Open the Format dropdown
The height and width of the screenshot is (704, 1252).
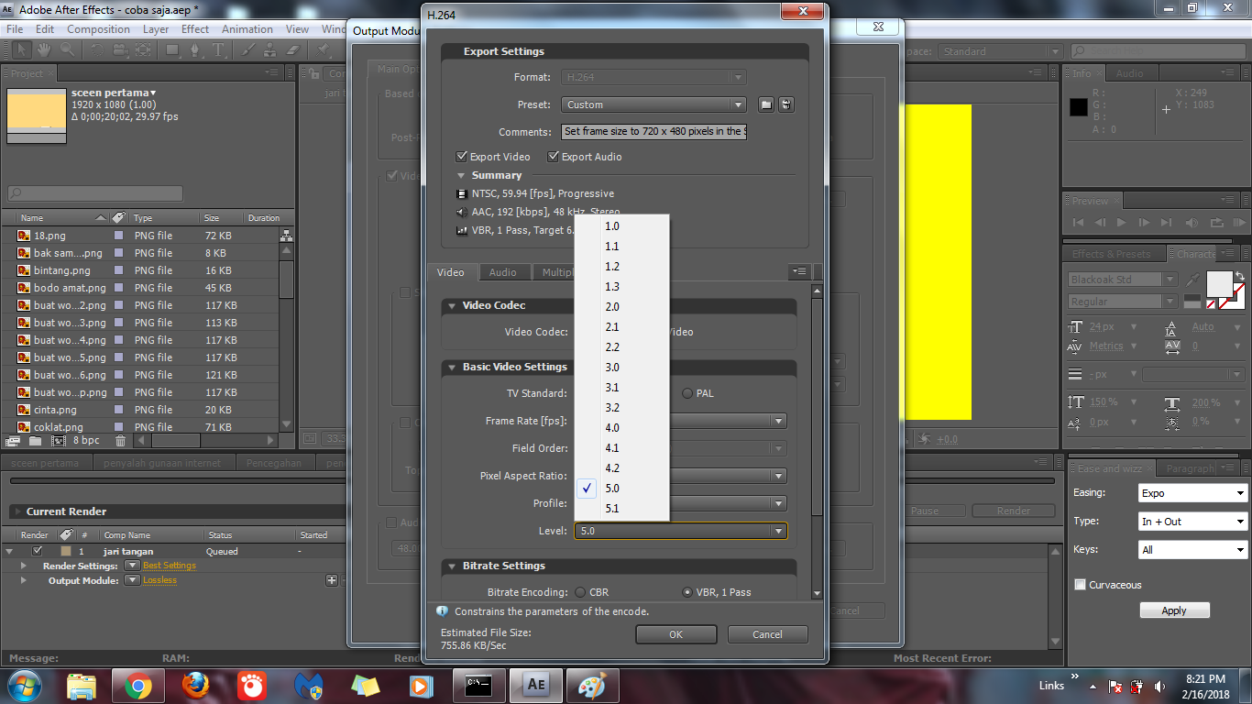[x=654, y=77]
